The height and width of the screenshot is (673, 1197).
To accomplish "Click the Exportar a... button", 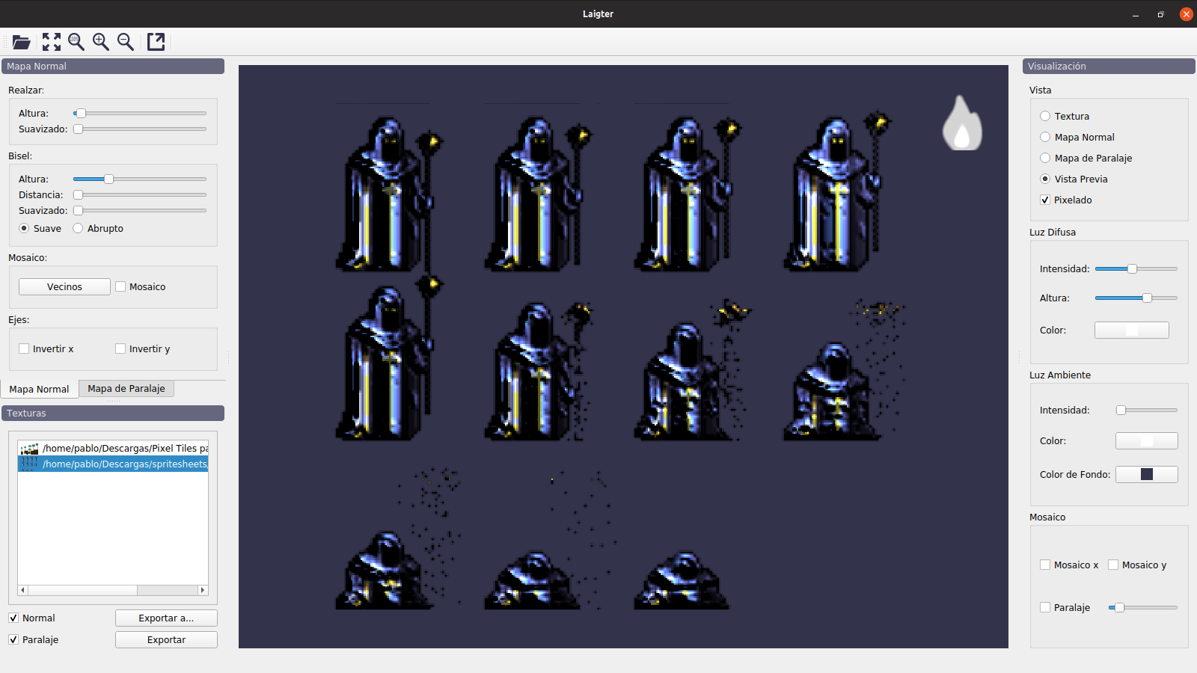I will 166,618.
